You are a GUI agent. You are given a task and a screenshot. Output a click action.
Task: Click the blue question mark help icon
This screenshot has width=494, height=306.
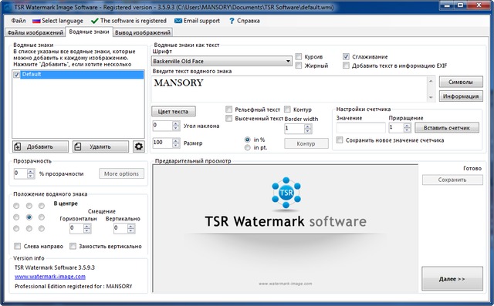point(232,21)
